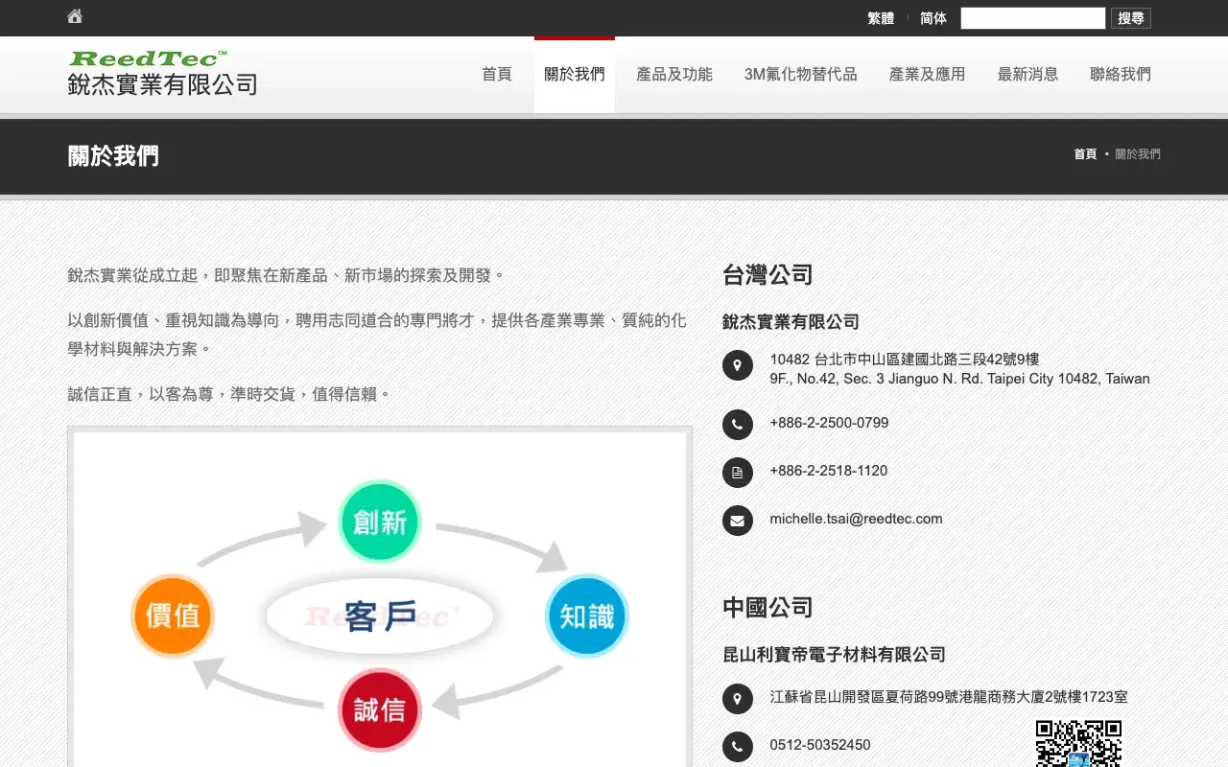This screenshot has height=767, width=1228.
Task: Switch language to 简体
Action: (933, 18)
